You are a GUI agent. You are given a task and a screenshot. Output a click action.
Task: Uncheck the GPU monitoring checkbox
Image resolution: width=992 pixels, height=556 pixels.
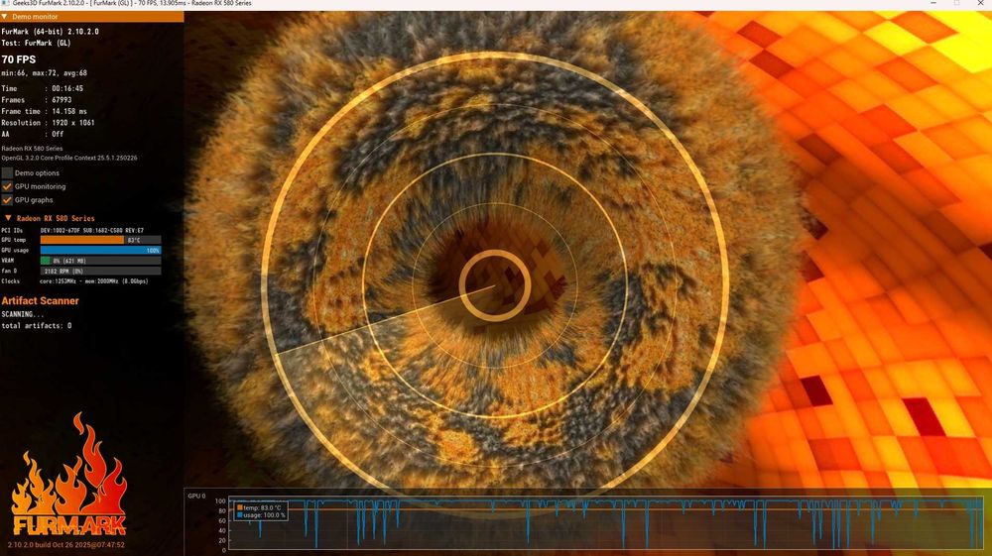point(7,186)
